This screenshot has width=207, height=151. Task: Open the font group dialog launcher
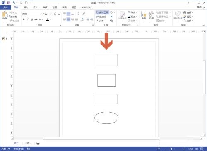(60, 25)
